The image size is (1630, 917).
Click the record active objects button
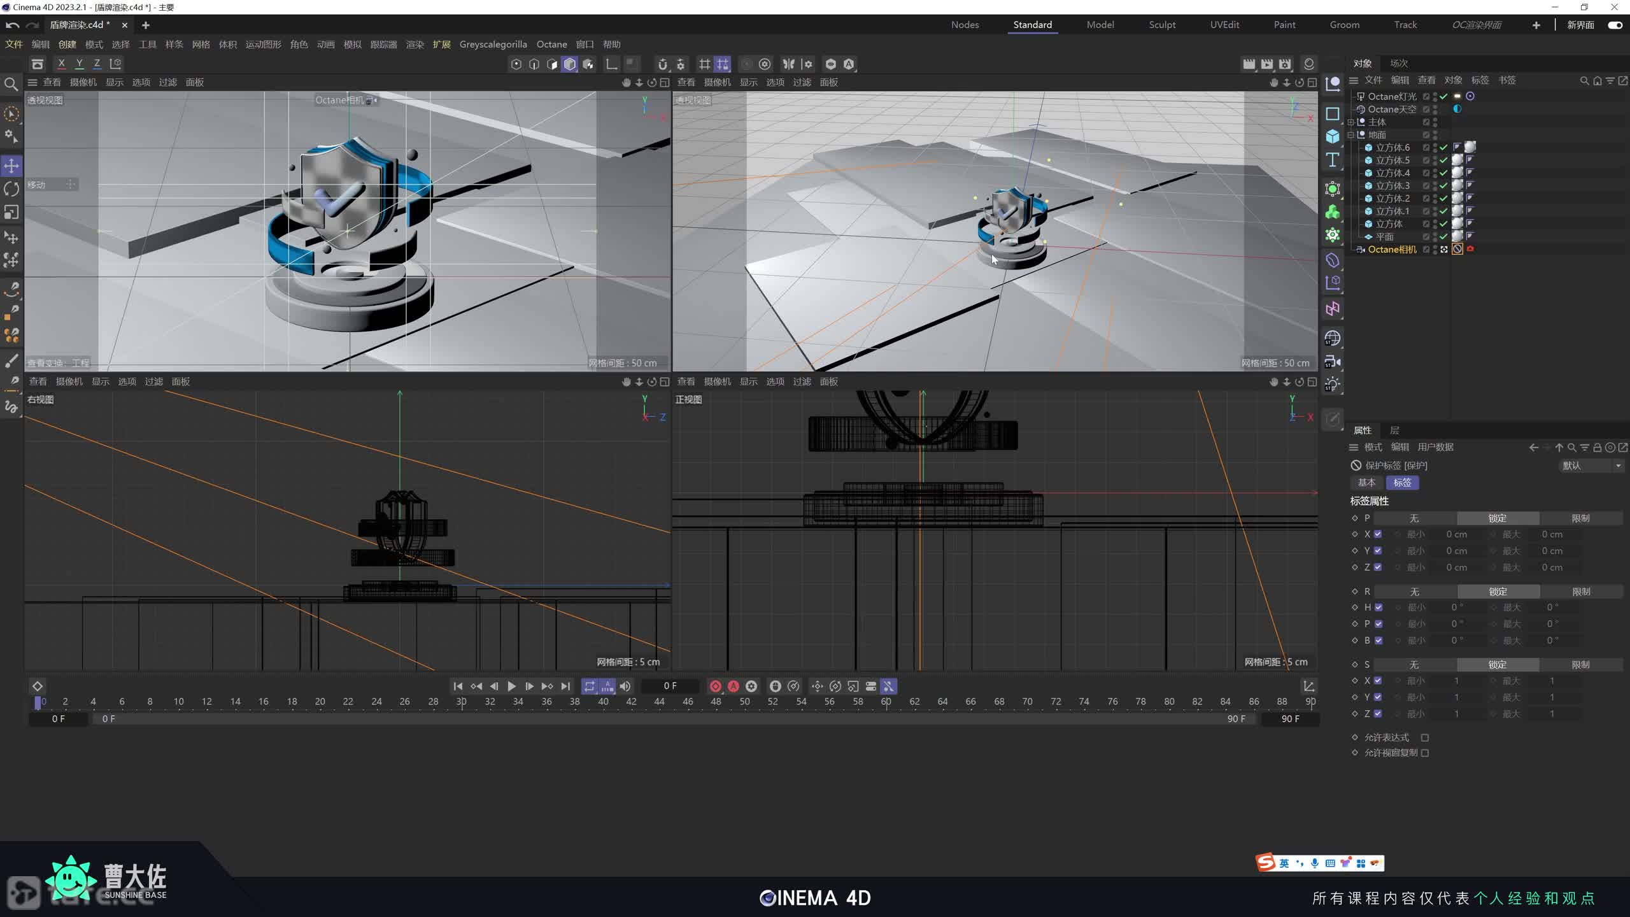pos(716,686)
